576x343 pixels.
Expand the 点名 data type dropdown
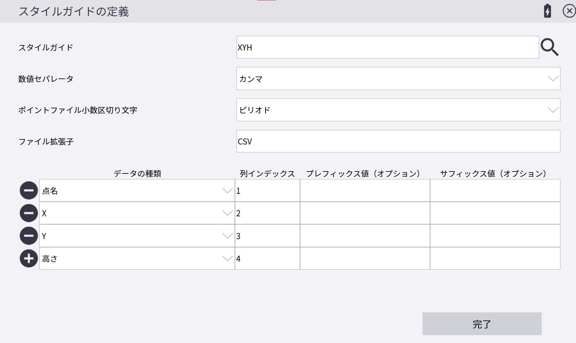coord(227,191)
